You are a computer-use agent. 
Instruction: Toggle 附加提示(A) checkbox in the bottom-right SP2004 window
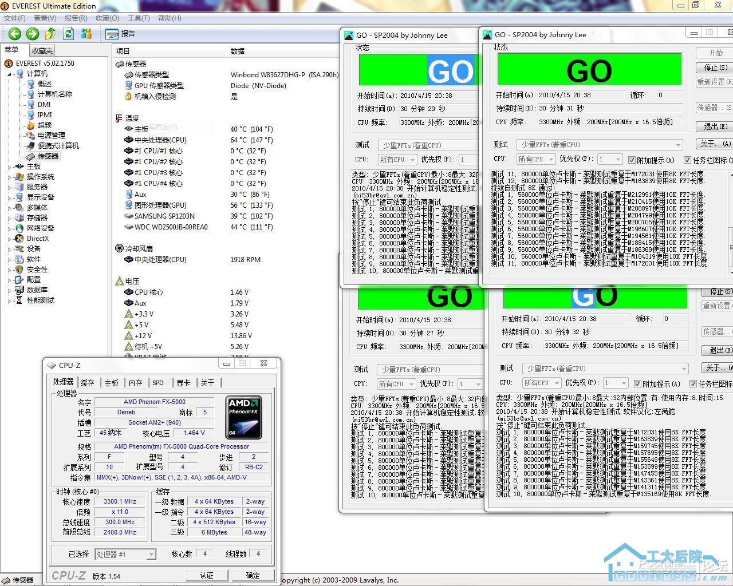tap(637, 383)
